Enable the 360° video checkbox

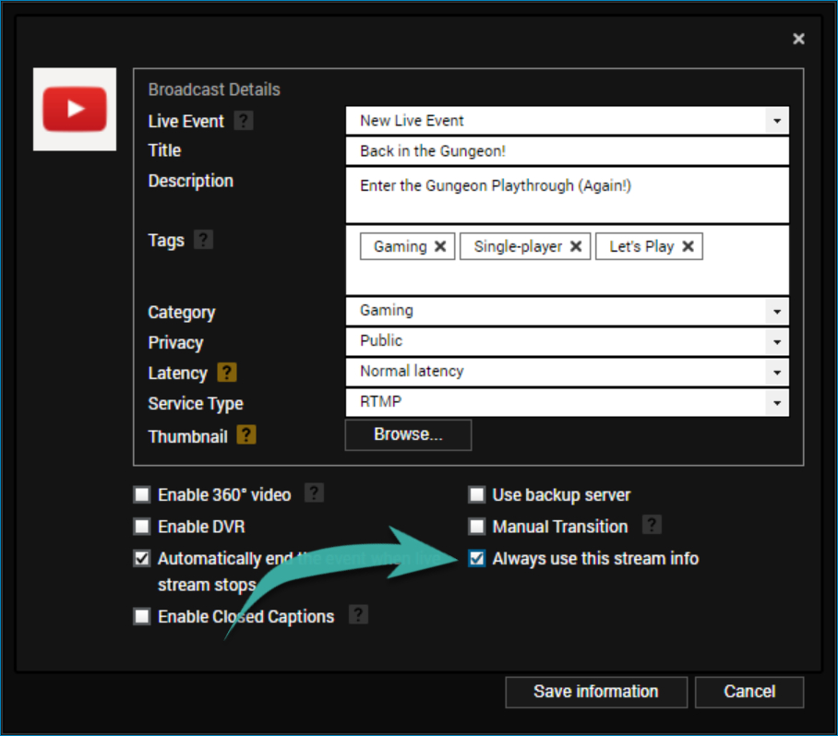click(142, 494)
